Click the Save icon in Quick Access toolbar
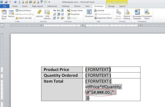The width and height of the screenshot is (165, 107). tap(6, 2)
